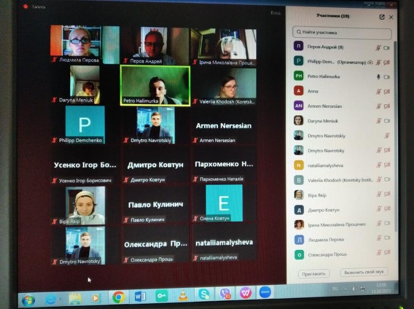Click the participant search field

tap(342, 32)
